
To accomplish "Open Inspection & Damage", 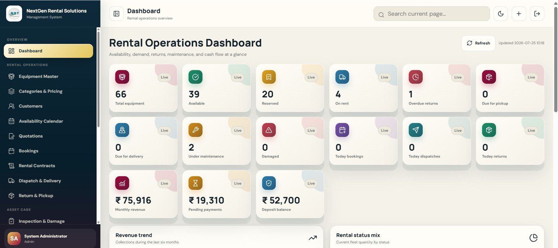I will (x=48, y=221).
